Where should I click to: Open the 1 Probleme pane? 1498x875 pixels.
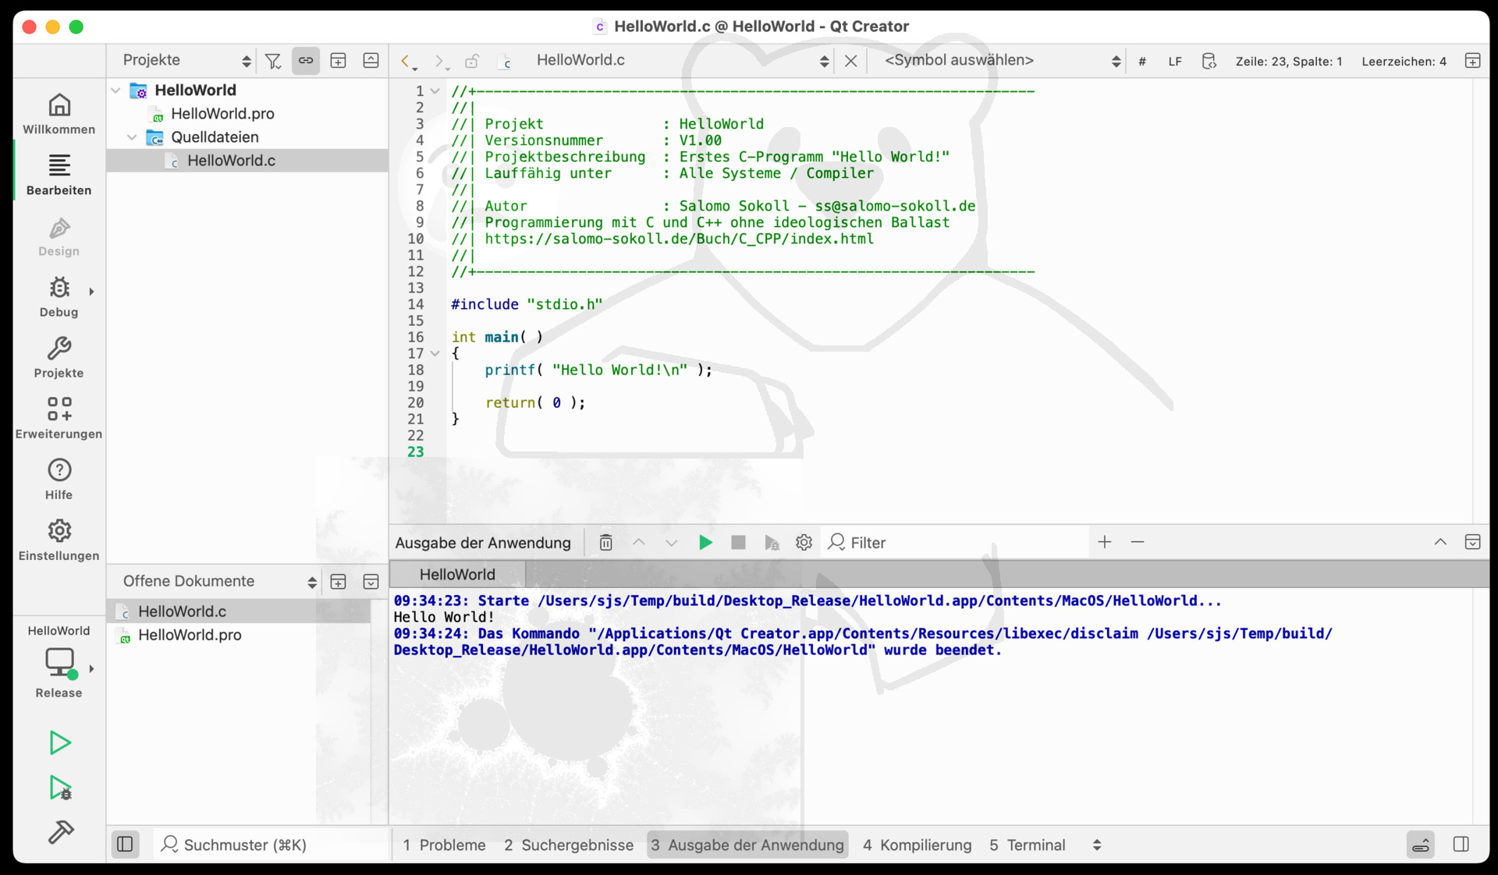pos(444,845)
